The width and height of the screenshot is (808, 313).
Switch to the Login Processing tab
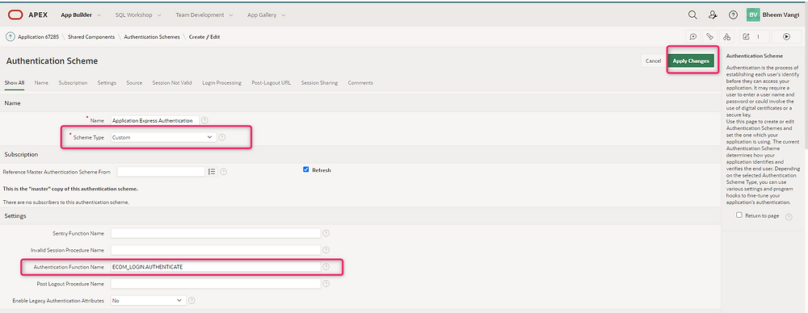221,83
